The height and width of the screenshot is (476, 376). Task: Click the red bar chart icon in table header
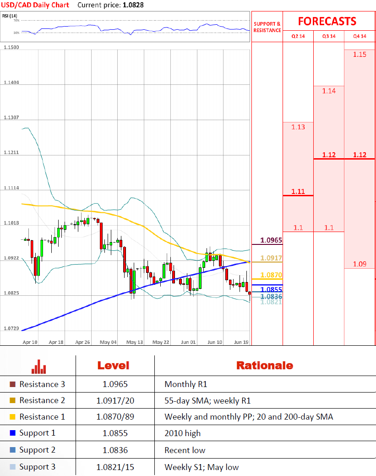coord(38,367)
